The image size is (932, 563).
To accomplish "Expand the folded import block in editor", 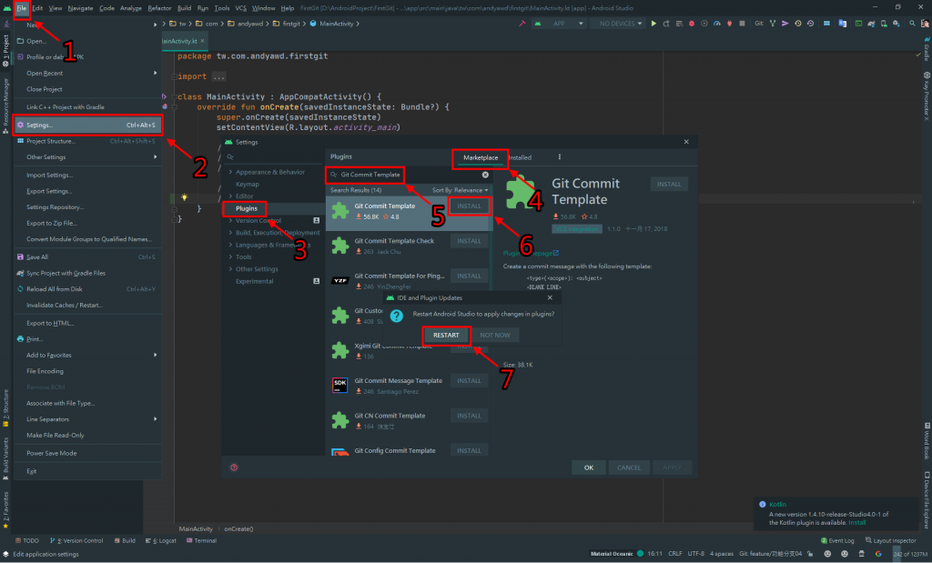I will click(x=218, y=76).
